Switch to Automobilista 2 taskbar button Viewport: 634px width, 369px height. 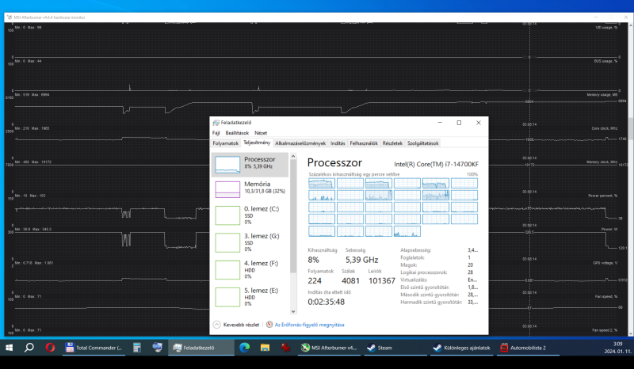coord(528,348)
